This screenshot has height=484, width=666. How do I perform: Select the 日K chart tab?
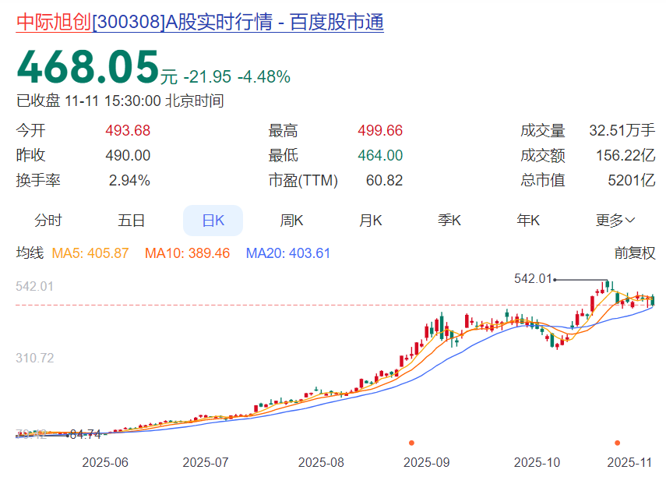click(213, 221)
